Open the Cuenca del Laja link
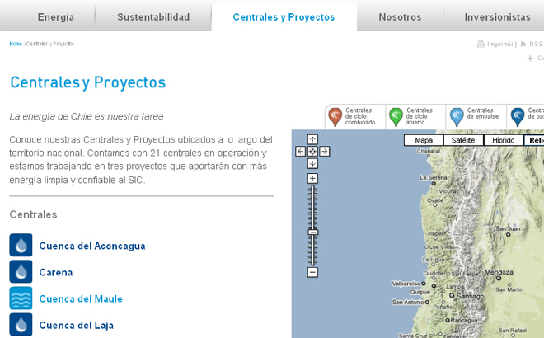 (77, 325)
